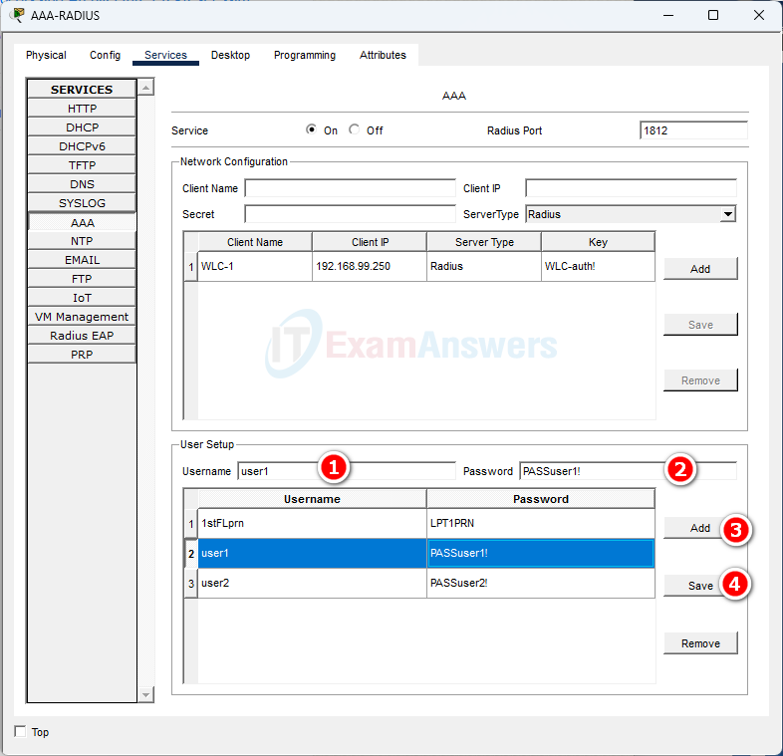Enable the Top checkbox
Image resolution: width=783 pixels, height=756 pixels.
point(20,731)
